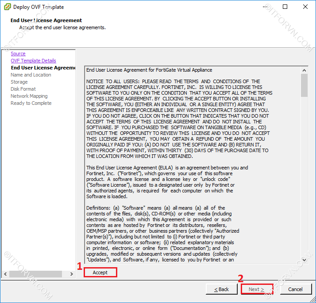
Task: Click the Back button
Action: [x=221, y=289]
